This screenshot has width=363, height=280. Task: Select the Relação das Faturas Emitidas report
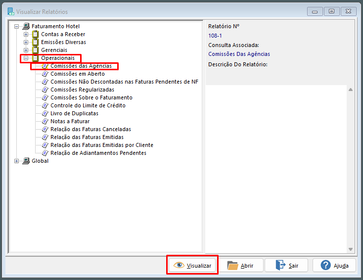87,137
